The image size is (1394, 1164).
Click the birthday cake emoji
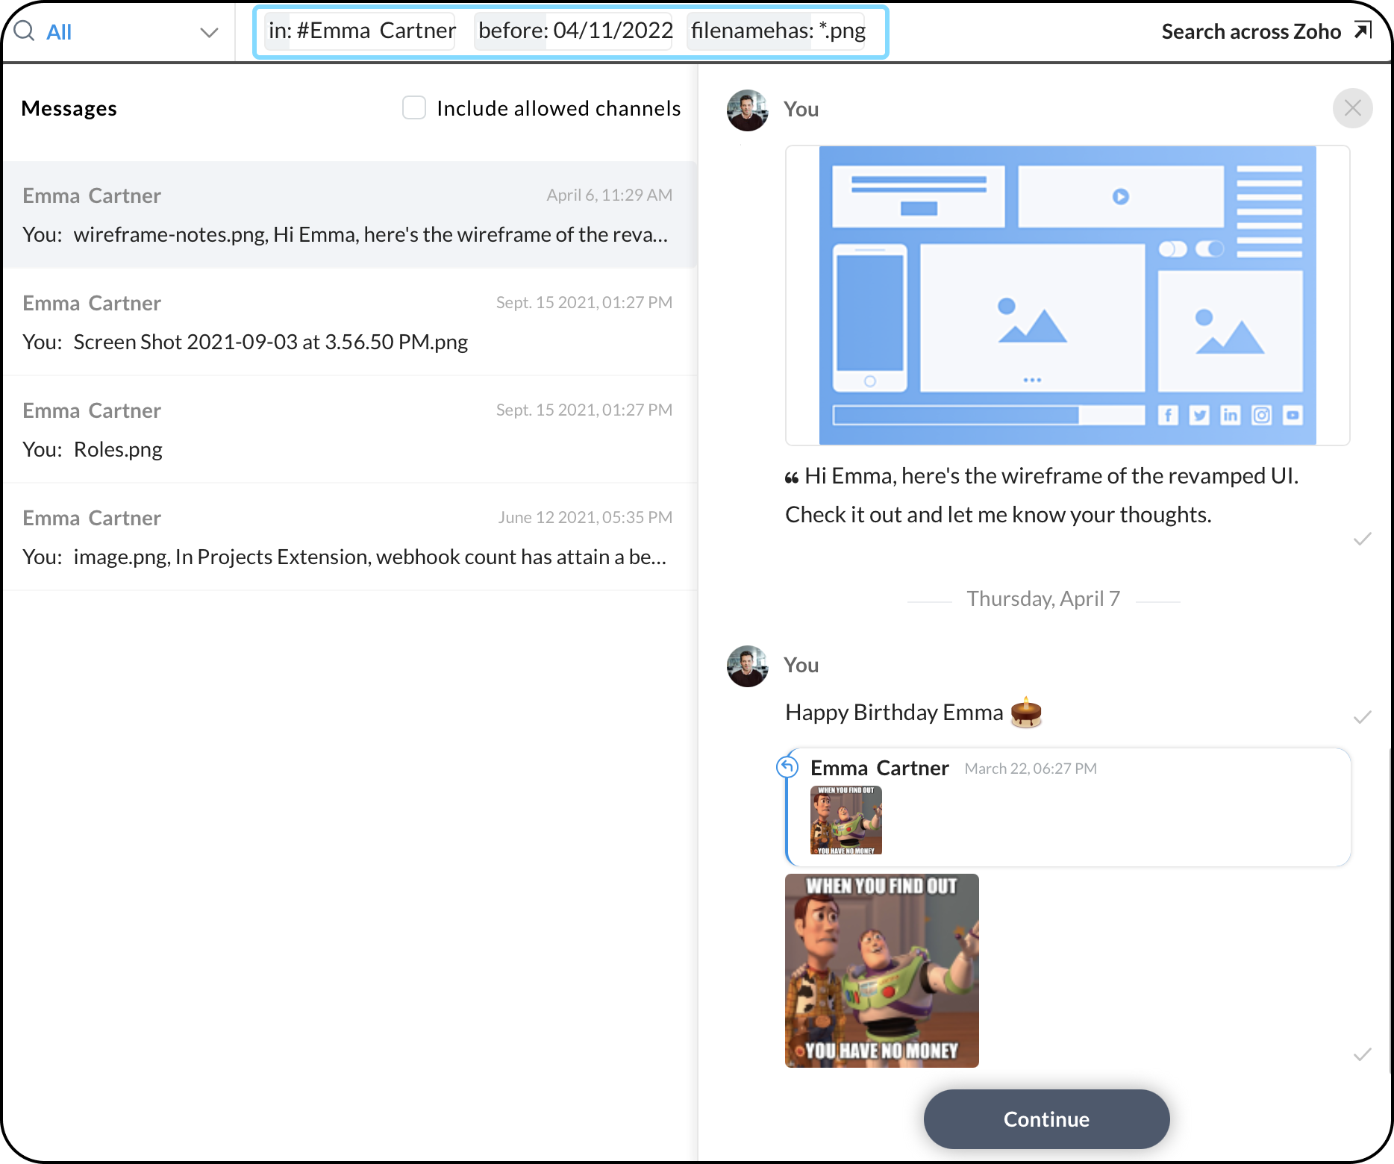[1026, 712]
